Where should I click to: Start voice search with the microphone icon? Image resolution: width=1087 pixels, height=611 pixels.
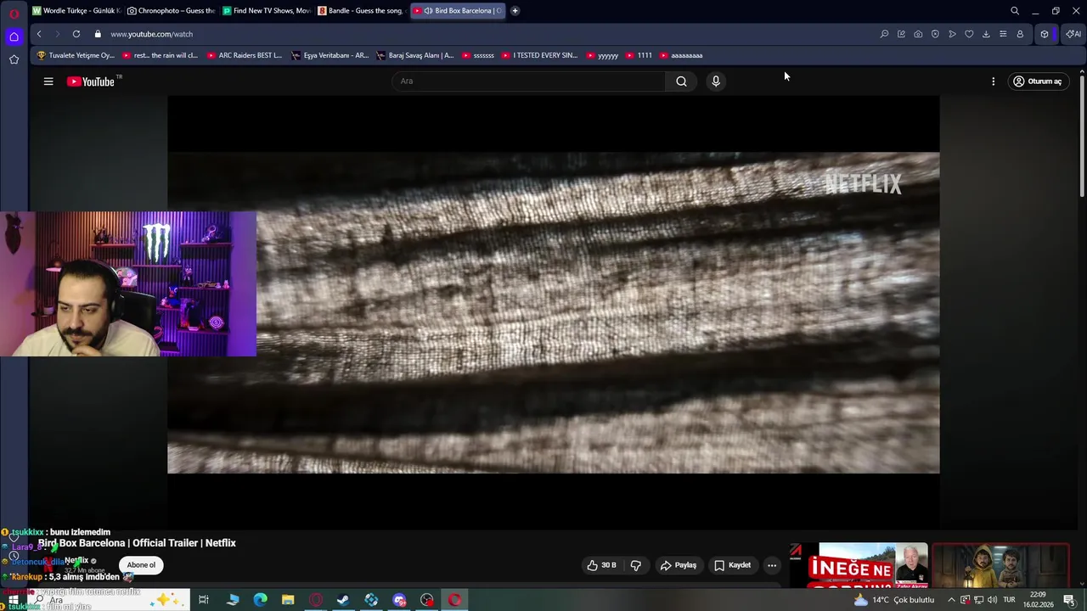pos(716,81)
